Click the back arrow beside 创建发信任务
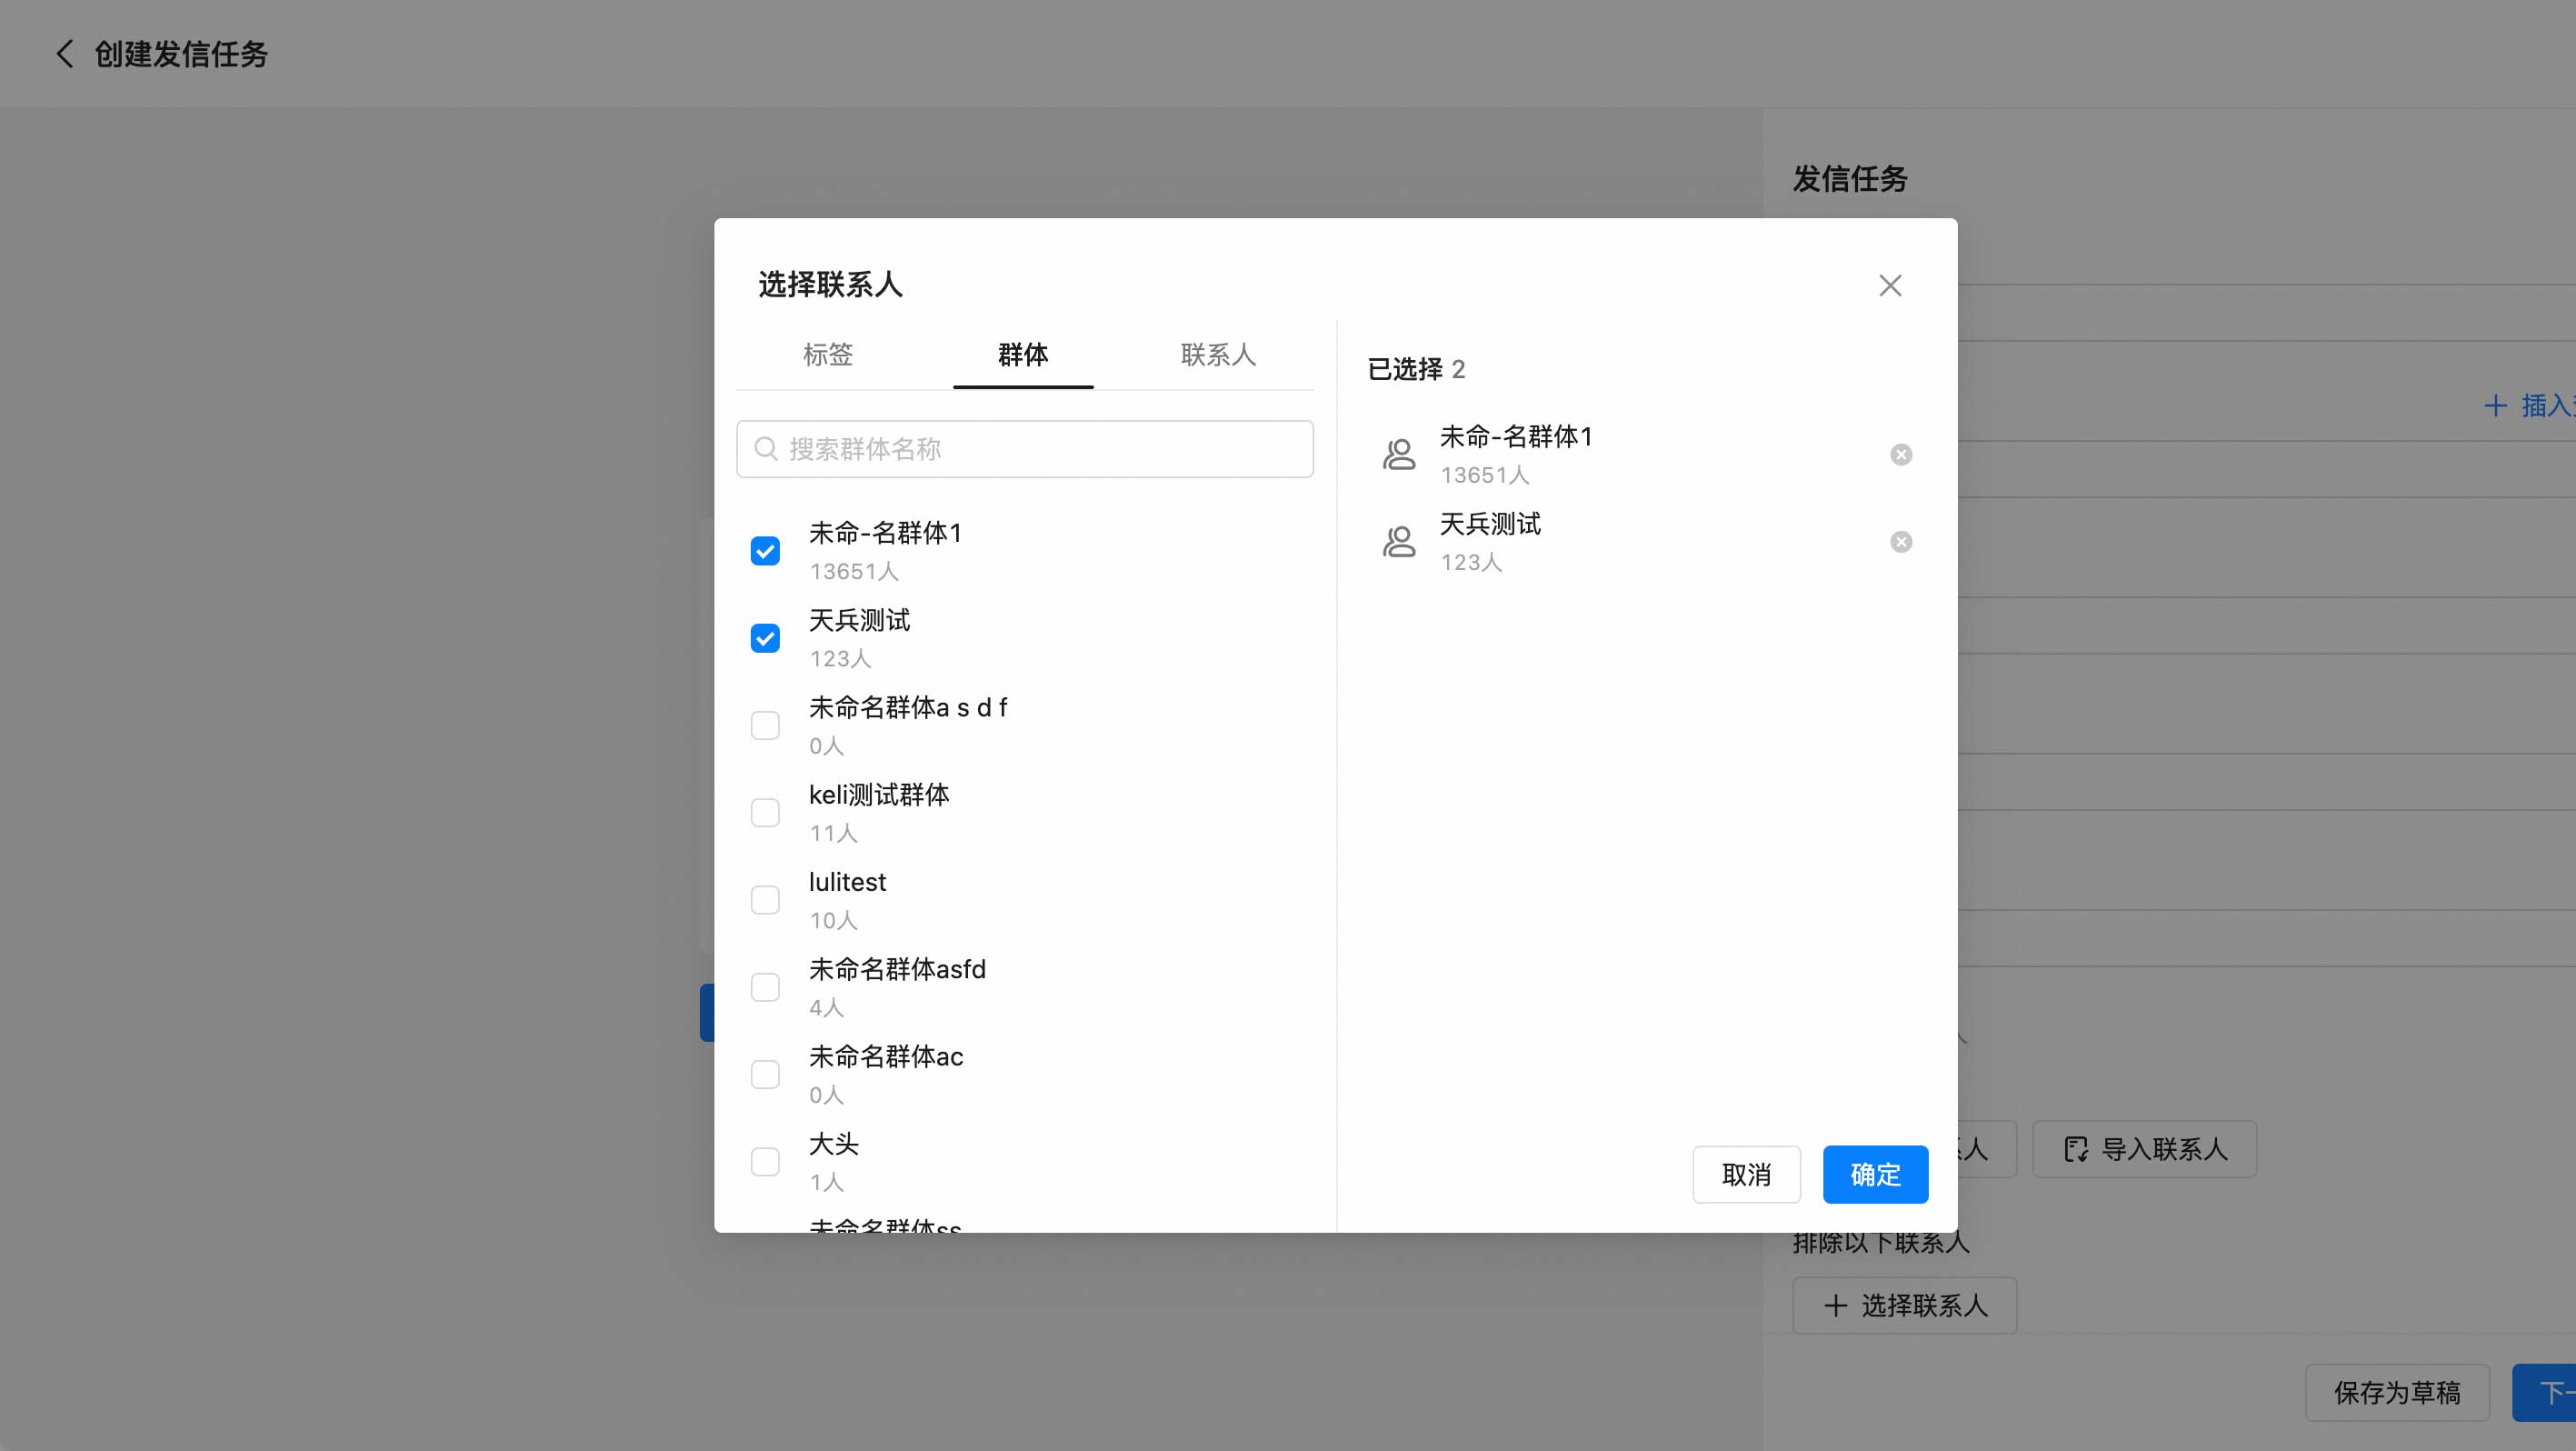 click(65, 54)
